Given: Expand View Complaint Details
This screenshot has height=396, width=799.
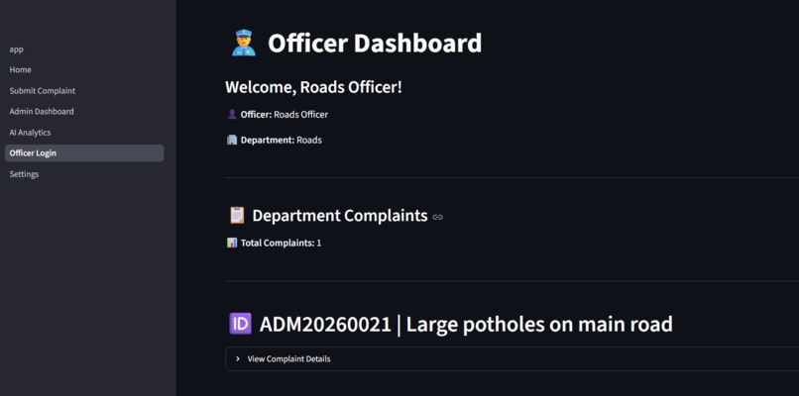Looking at the screenshot, I should 512,358.
